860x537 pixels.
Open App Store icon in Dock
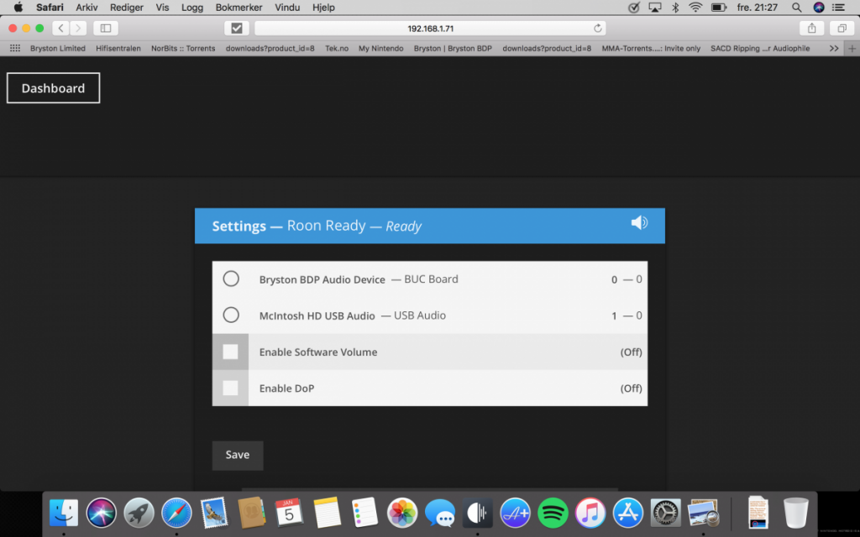coord(628,513)
